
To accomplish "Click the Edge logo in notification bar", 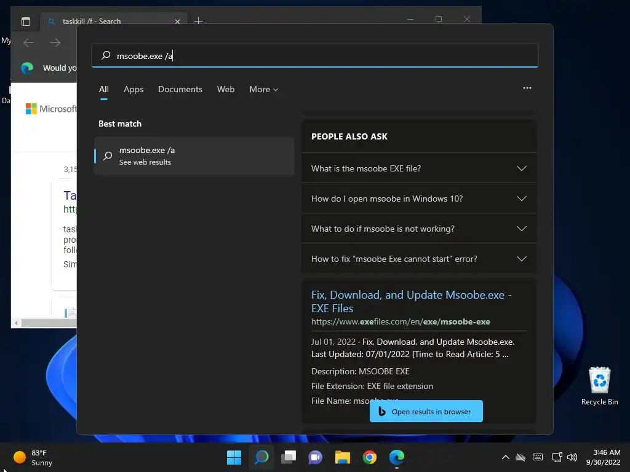I will click(27, 68).
